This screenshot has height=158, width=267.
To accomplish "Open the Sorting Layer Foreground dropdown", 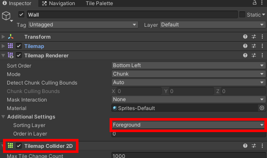I will pos(189,125).
